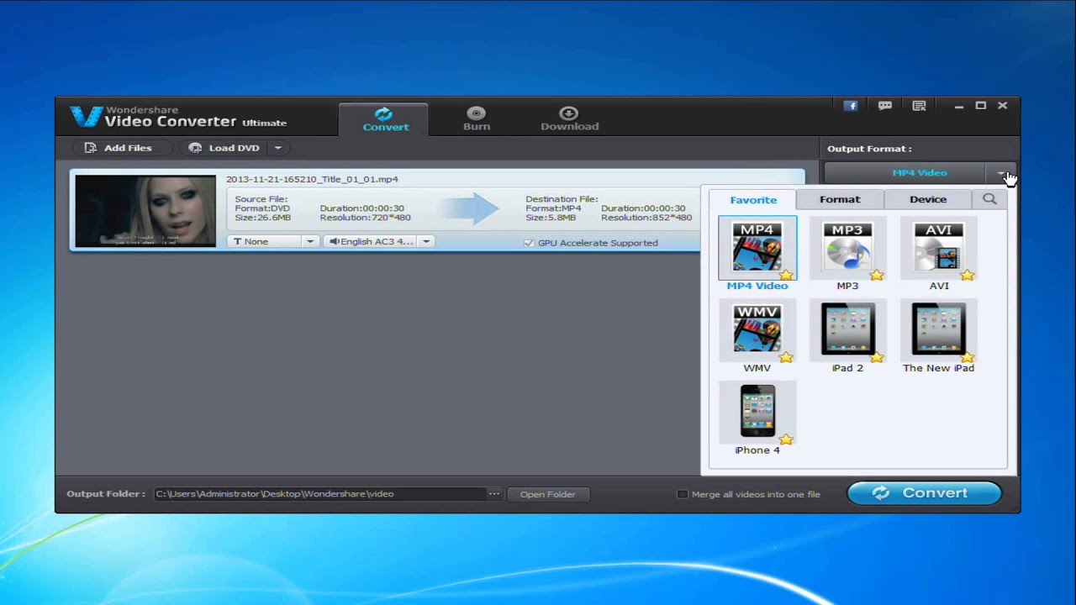Screen dimensions: 1076x605
Task: Start conversion with the Convert button
Action: pos(924,493)
